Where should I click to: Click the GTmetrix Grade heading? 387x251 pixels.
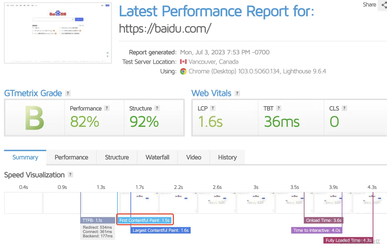pos(33,93)
